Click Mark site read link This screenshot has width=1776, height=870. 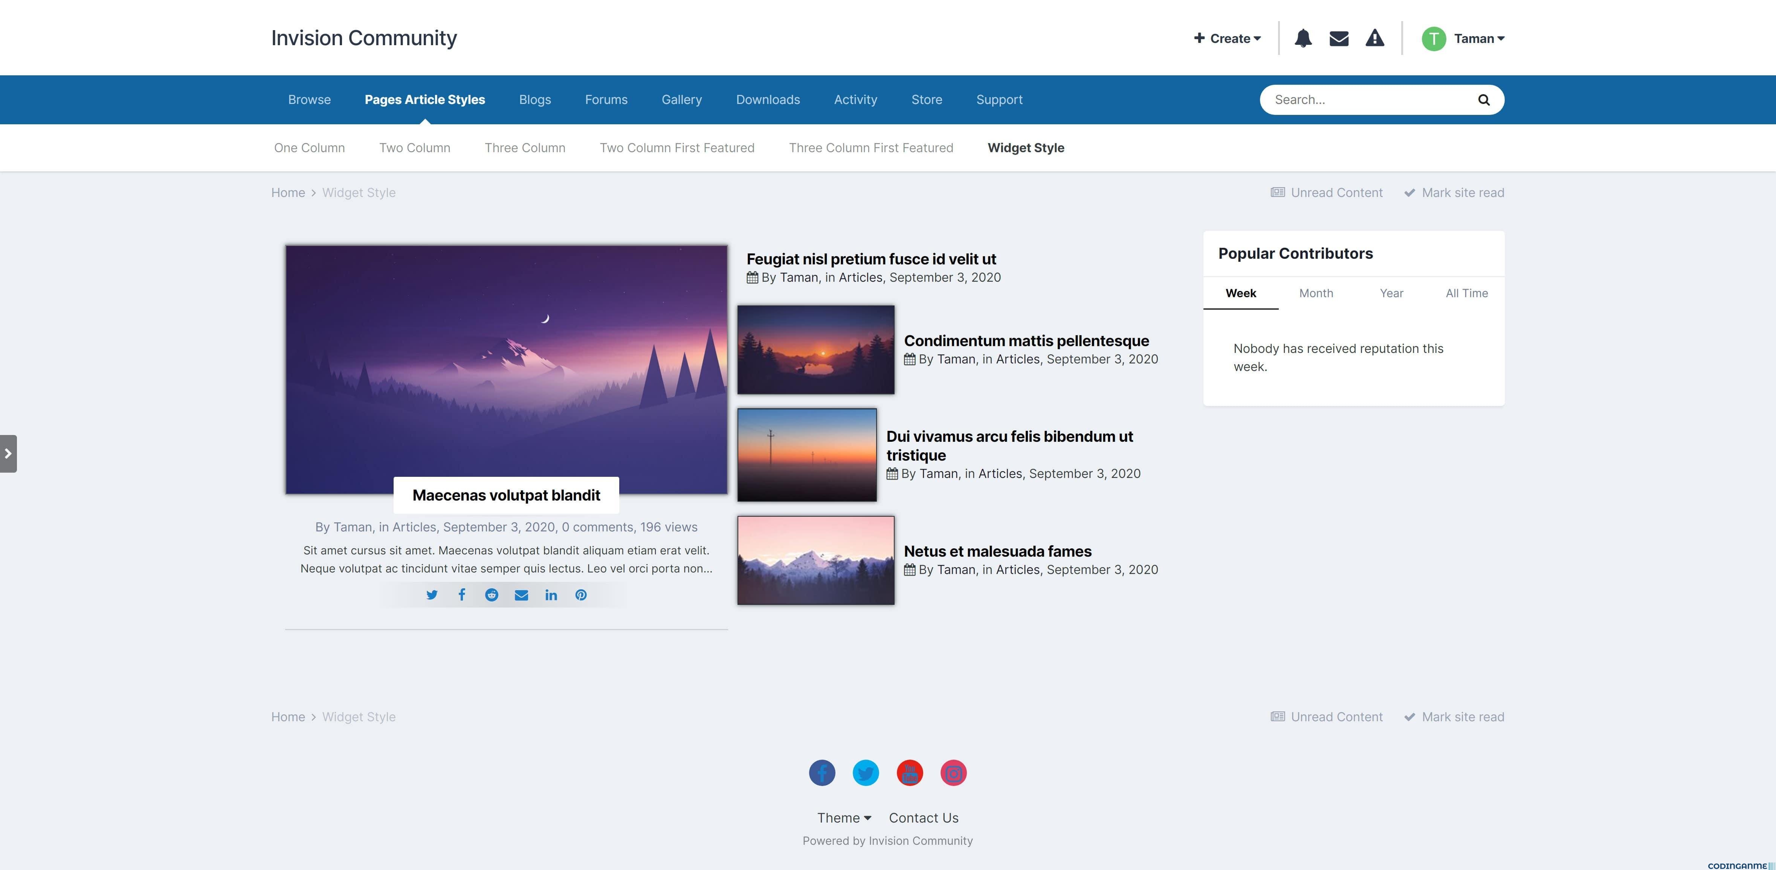pyautogui.click(x=1462, y=191)
